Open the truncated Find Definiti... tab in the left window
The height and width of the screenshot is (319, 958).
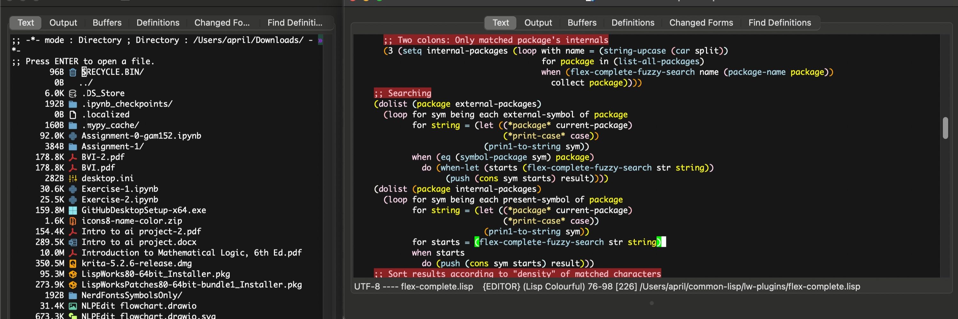295,23
